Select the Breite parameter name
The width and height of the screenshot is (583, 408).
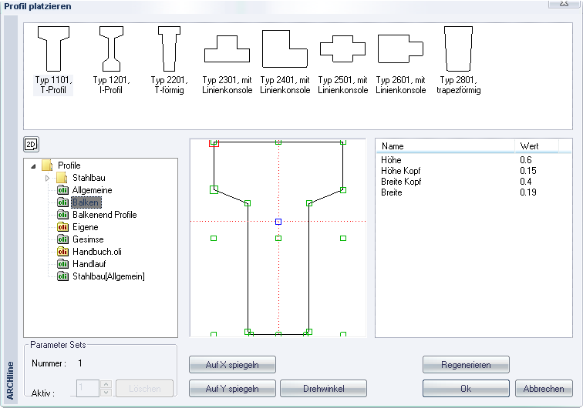pyautogui.click(x=391, y=192)
